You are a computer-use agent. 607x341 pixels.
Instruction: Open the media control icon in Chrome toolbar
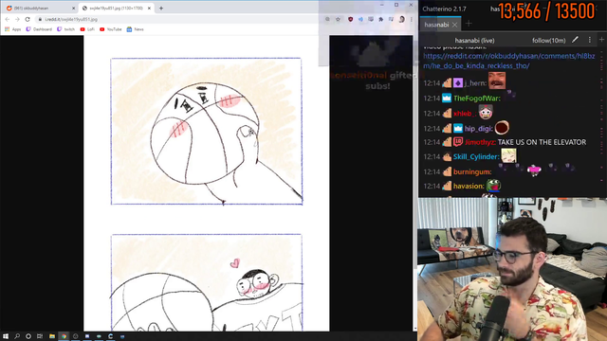coord(391,19)
